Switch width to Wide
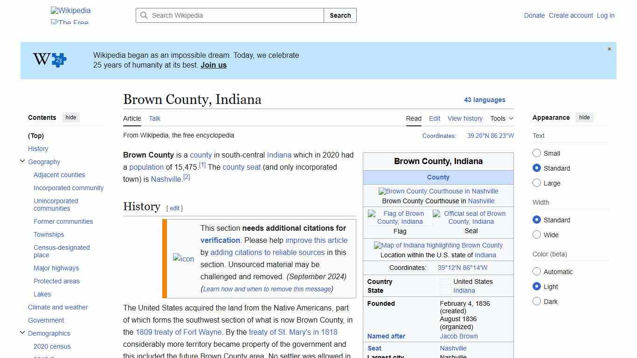This screenshot has width=637, height=358. pos(537,235)
